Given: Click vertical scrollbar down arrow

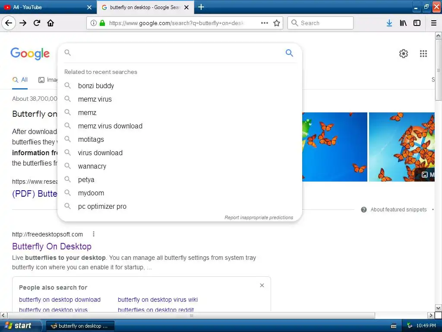Looking at the screenshot, I should [439, 308].
